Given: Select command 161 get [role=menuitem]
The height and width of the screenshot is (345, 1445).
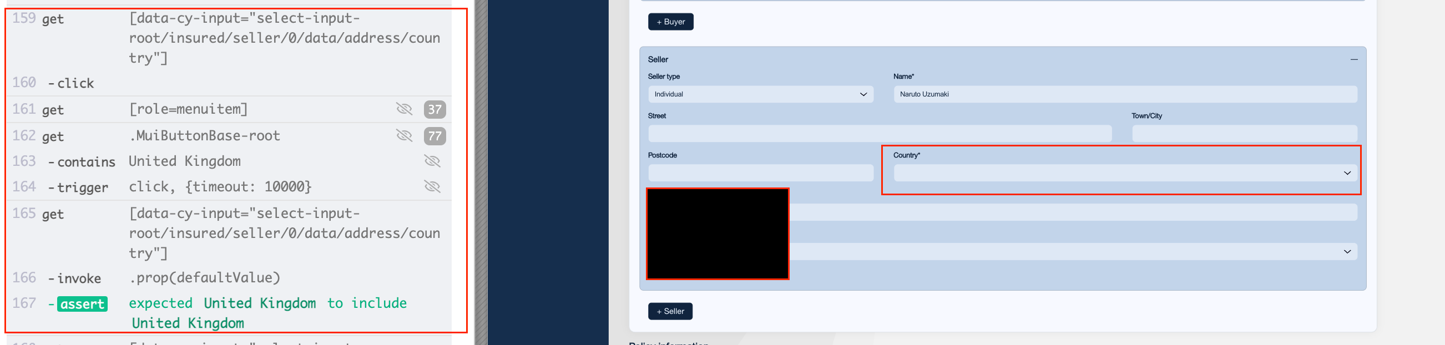Looking at the screenshot, I should (229, 109).
